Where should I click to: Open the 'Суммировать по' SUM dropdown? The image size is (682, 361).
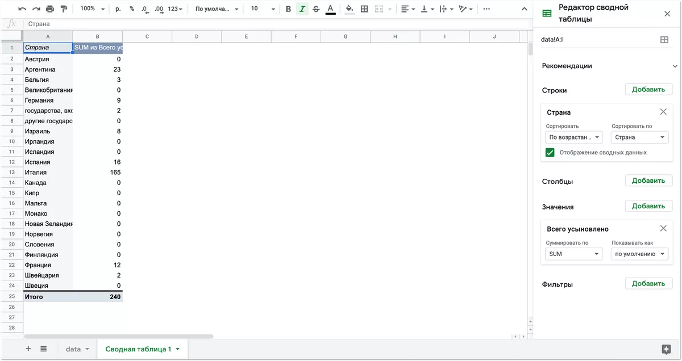point(573,254)
